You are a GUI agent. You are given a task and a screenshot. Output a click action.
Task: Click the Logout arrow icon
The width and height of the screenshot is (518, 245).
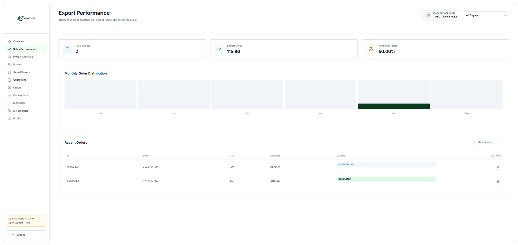point(12,235)
